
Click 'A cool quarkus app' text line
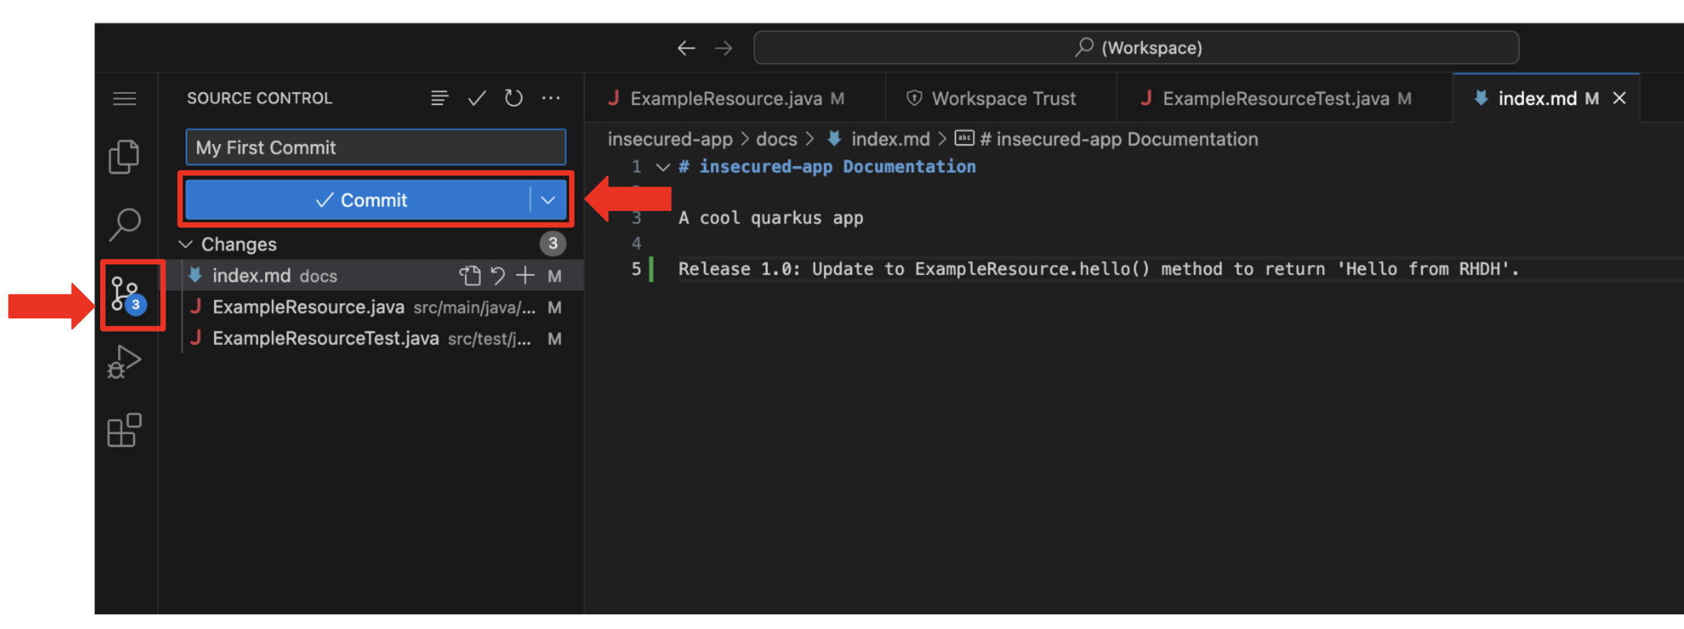click(771, 218)
